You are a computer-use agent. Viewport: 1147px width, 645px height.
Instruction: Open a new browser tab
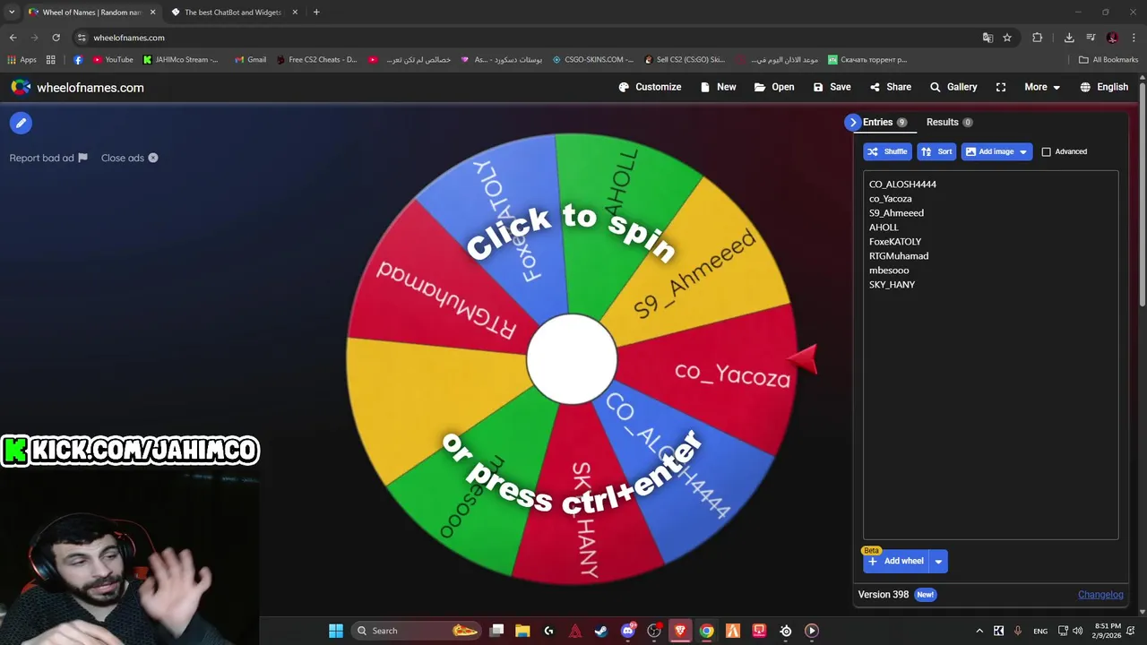tap(316, 13)
